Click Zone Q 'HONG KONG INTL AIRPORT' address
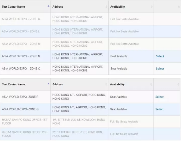The image size is (181, 141). click(79, 109)
